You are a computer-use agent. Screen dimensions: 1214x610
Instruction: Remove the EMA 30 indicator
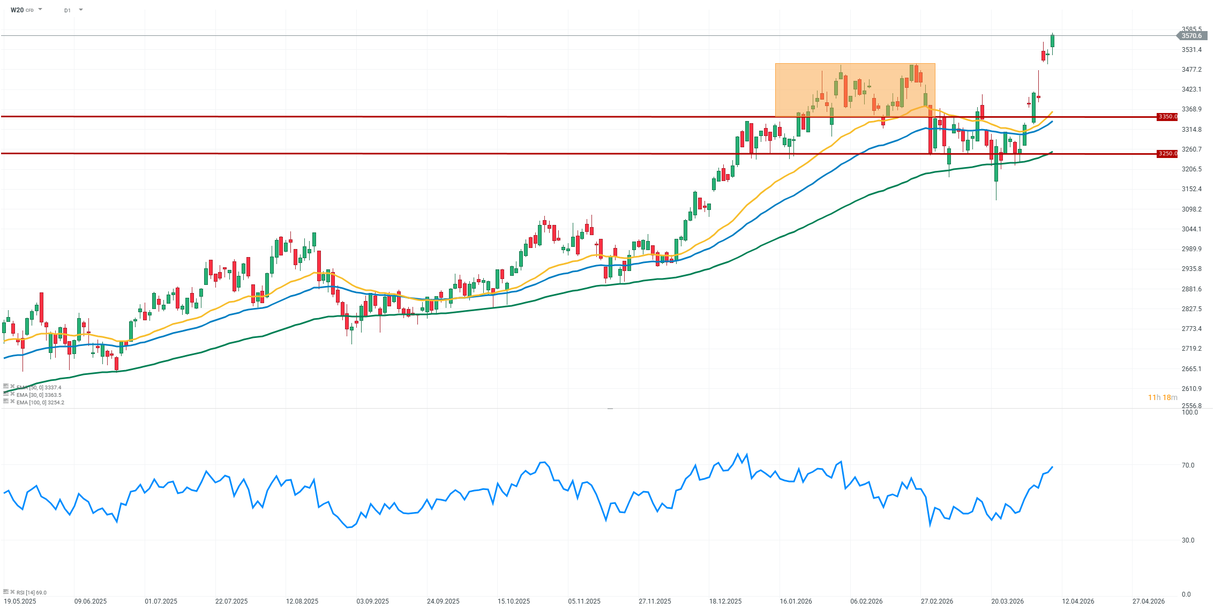(12, 394)
